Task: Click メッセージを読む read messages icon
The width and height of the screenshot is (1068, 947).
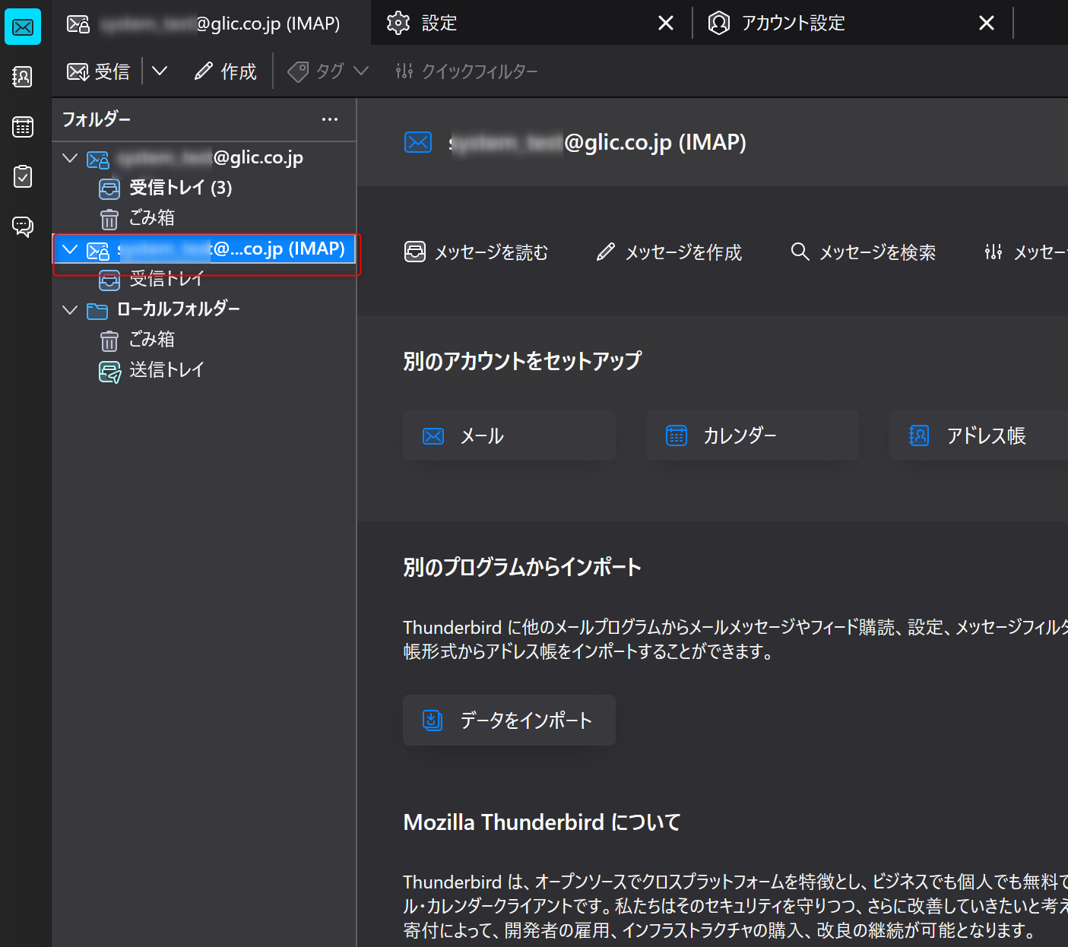Action: tap(415, 252)
